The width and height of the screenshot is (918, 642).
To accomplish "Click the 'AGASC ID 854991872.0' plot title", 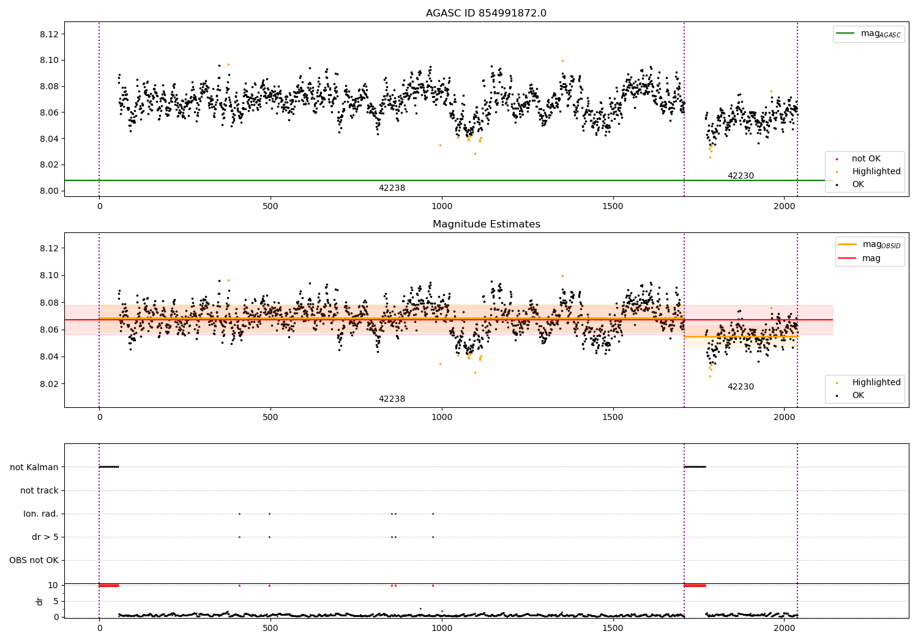I will click(x=486, y=13).
